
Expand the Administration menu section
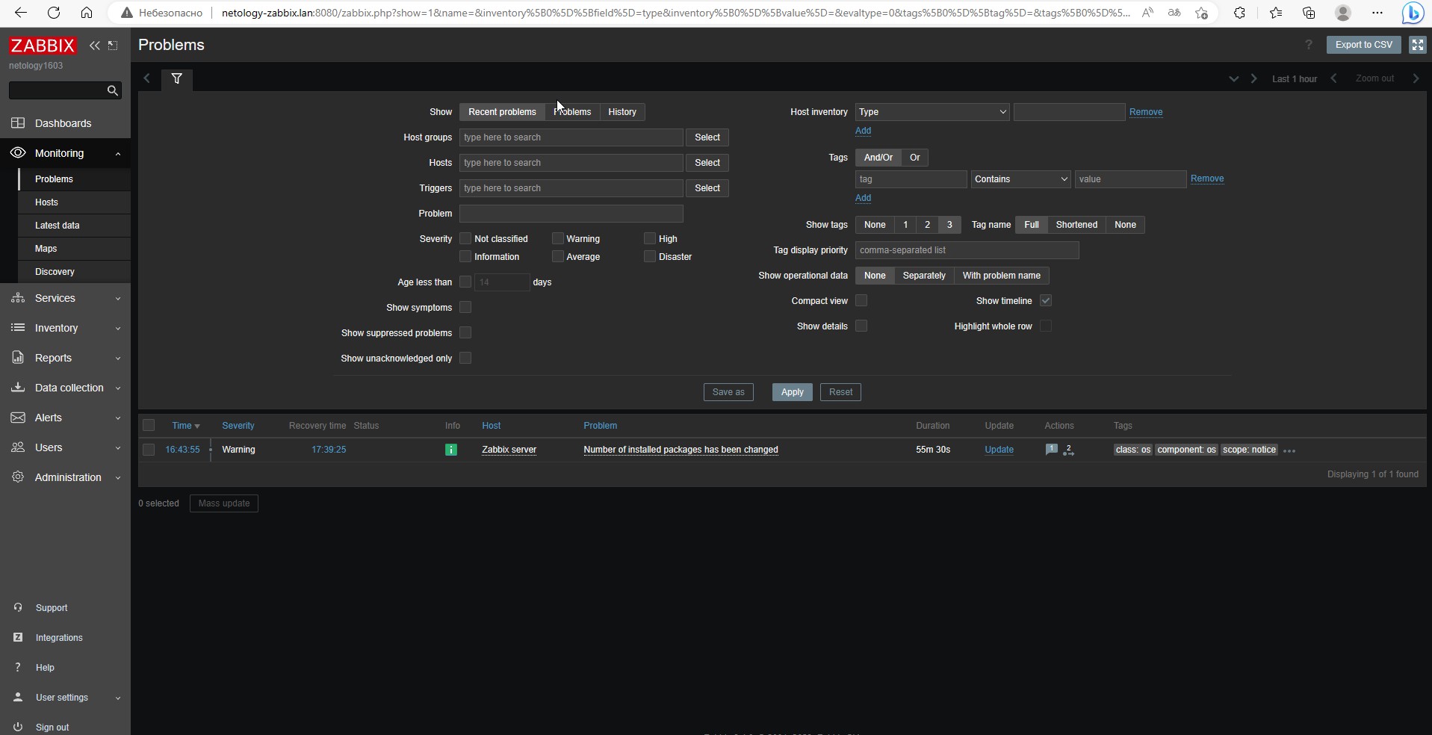tap(65, 477)
